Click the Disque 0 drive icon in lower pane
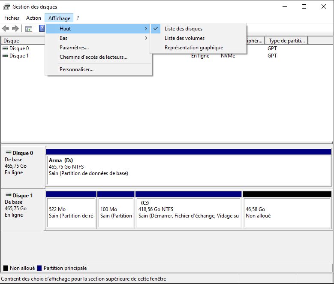This screenshot has width=334, height=284. (9, 152)
